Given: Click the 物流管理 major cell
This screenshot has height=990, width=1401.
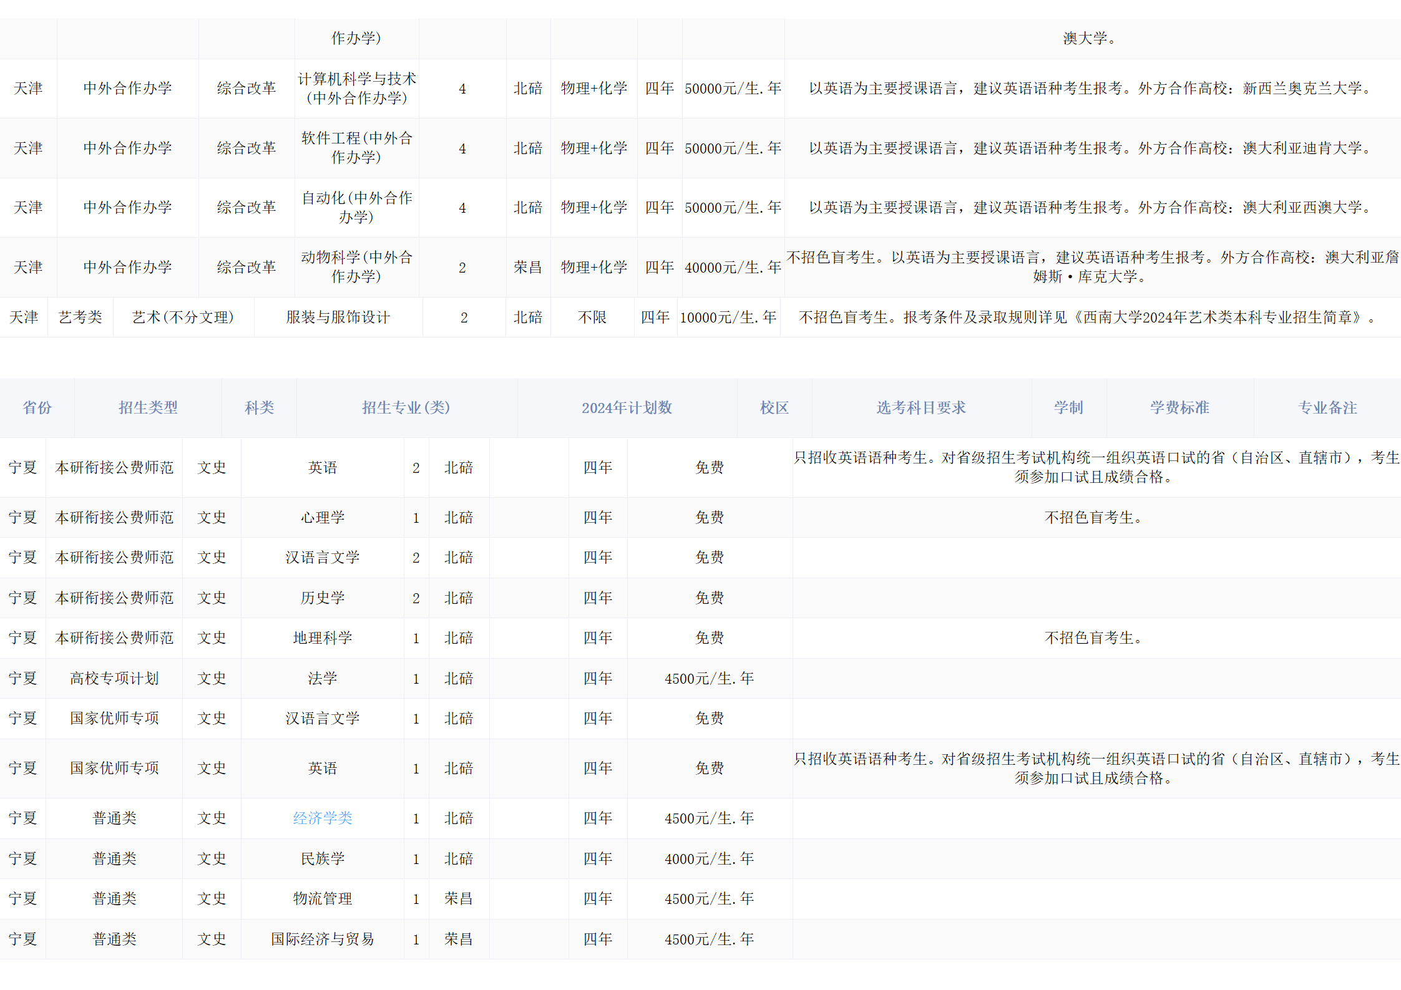Looking at the screenshot, I should click(323, 898).
